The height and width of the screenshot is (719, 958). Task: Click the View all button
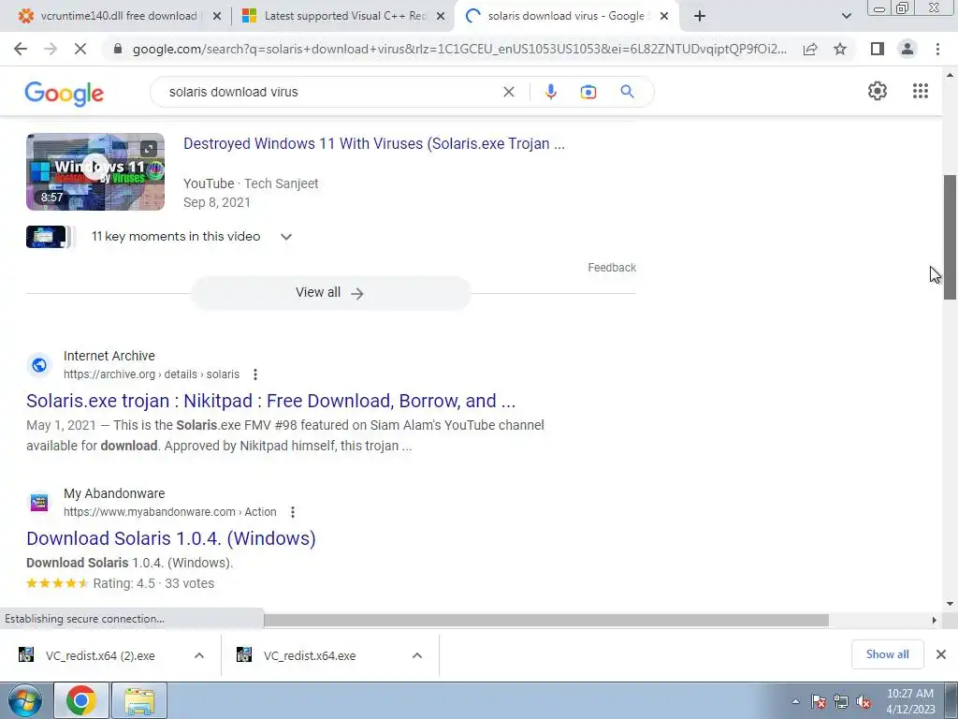pos(330,293)
